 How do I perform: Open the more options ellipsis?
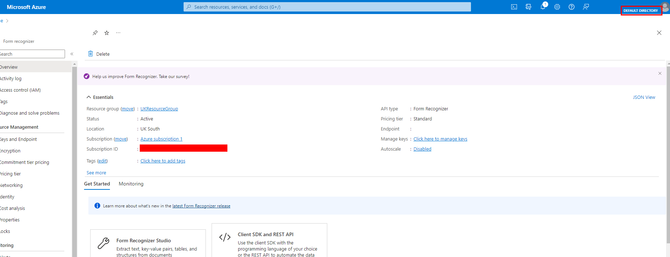pyautogui.click(x=118, y=33)
